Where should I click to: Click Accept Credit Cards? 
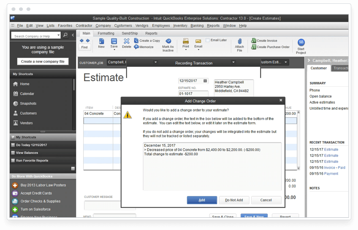point(36,193)
